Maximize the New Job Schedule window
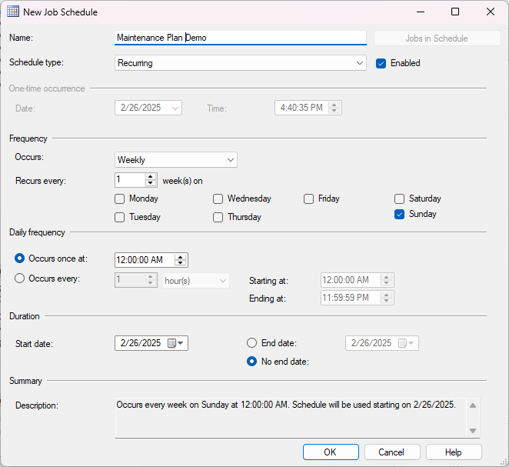This screenshot has width=509, height=467. tap(455, 12)
